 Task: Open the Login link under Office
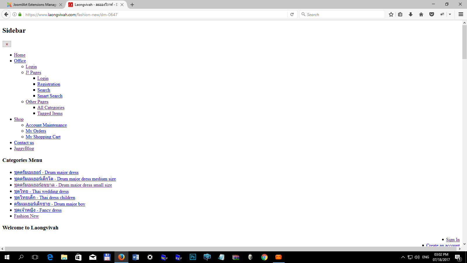coord(31,67)
